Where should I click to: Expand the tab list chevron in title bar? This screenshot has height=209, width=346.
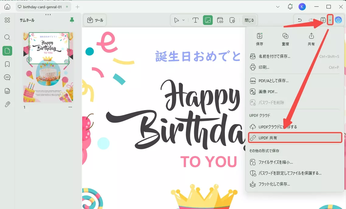(278, 7)
